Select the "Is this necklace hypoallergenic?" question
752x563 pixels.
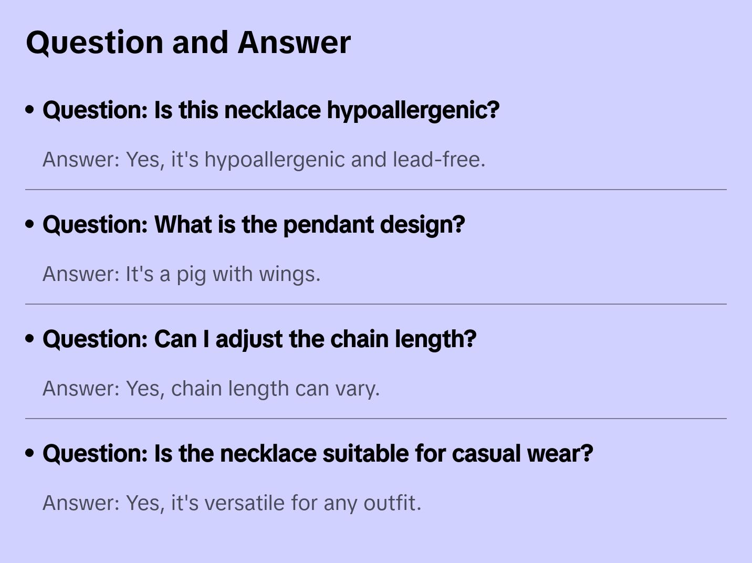(x=271, y=110)
